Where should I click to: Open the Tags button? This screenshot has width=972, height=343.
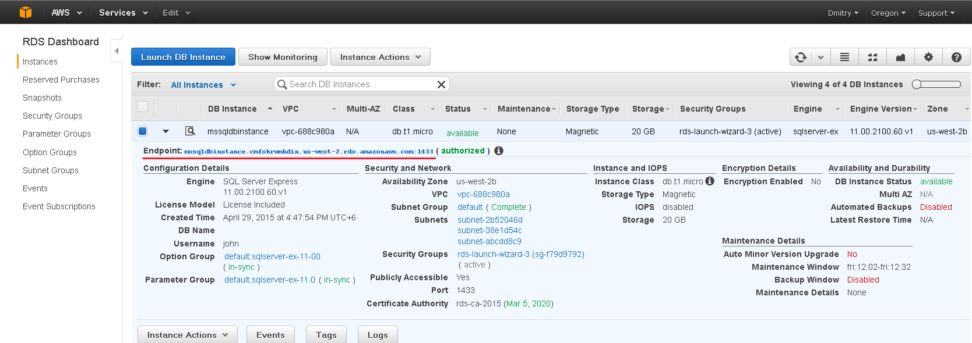coord(326,335)
